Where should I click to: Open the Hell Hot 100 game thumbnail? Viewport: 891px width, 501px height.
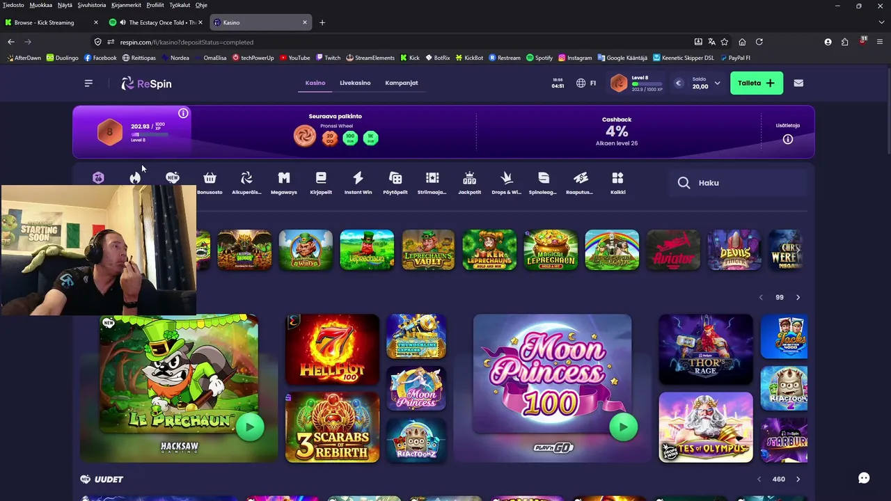click(x=332, y=349)
